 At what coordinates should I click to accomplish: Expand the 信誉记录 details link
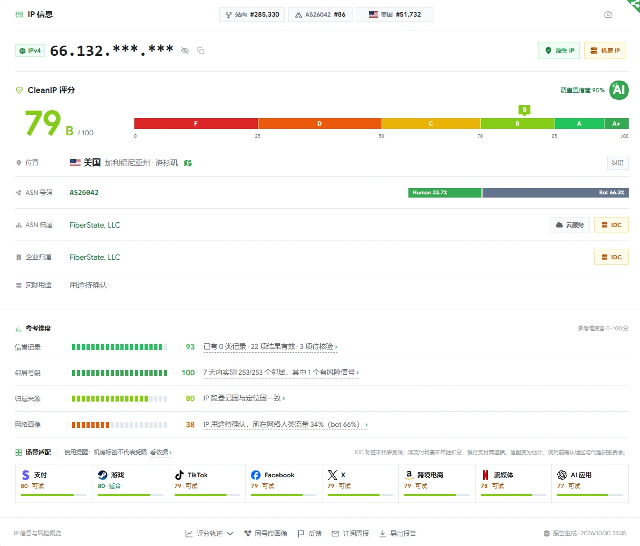[270, 347]
